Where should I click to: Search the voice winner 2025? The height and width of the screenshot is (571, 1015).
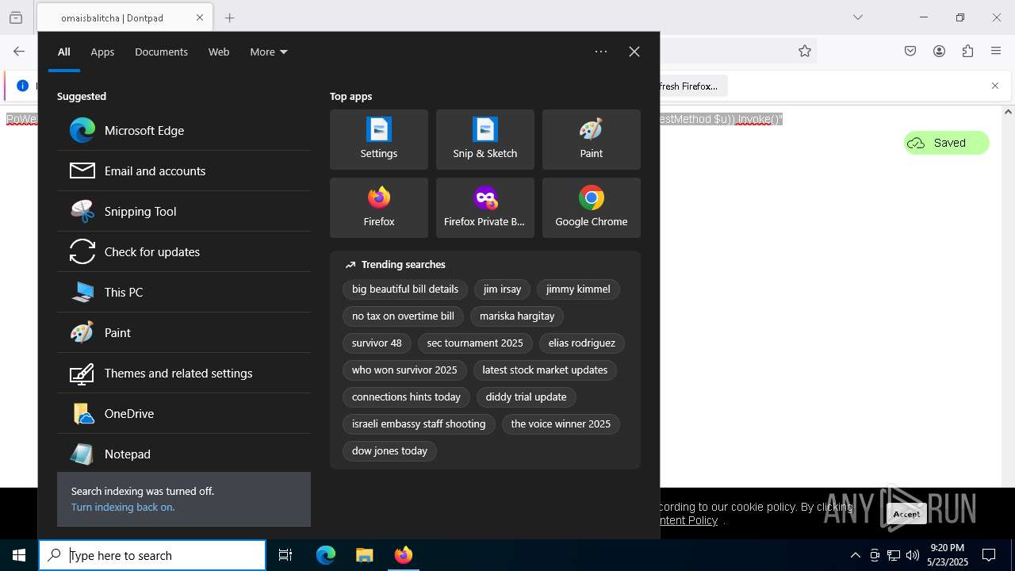pos(561,424)
